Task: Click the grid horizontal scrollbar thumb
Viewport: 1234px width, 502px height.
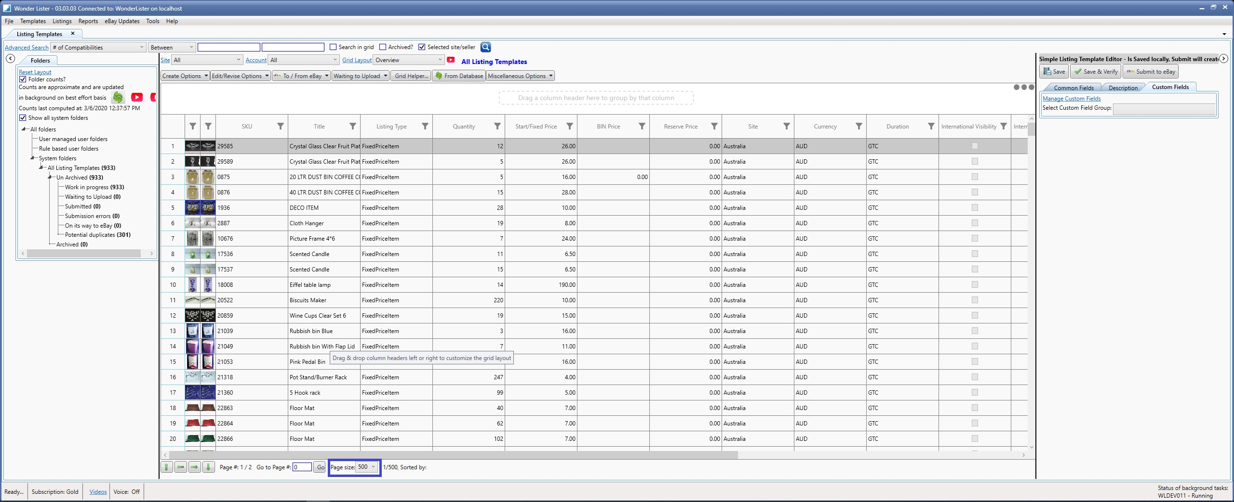Action: [453, 455]
